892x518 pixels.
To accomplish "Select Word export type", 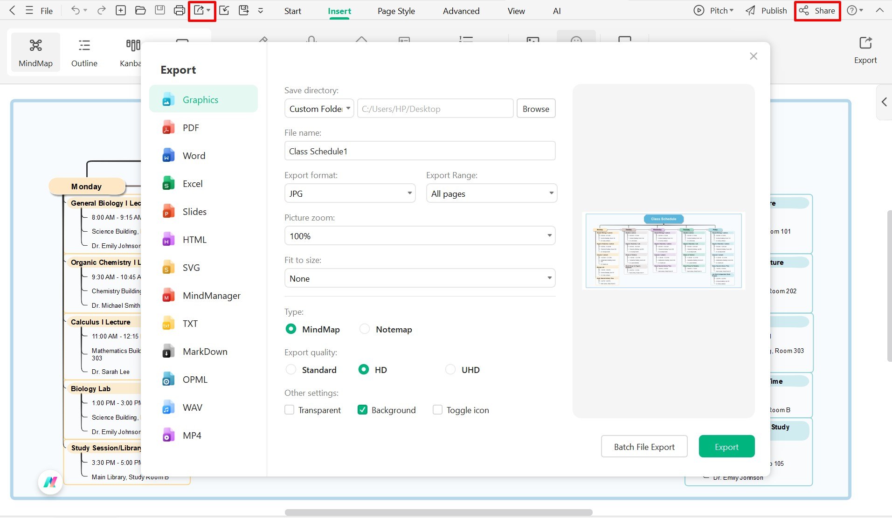I will coord(203,156).
